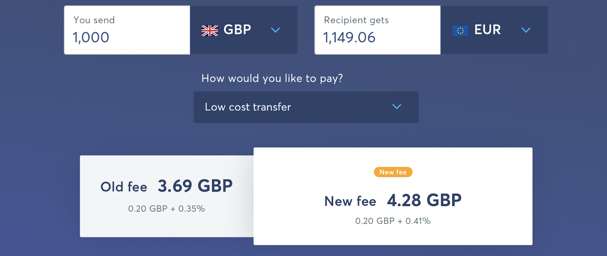Expand the GBP currency chevron arrow
This screenshot has height=256, width=607.
coord(275,30)
